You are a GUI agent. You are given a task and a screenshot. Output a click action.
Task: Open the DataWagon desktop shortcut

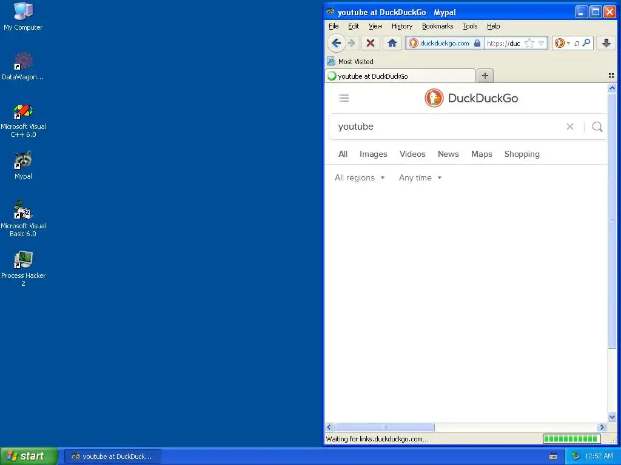[23, 67]
